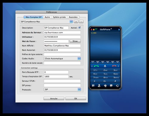Click the Utilisateur field
The image size is (149, 116).
click(x=62, y=37)
